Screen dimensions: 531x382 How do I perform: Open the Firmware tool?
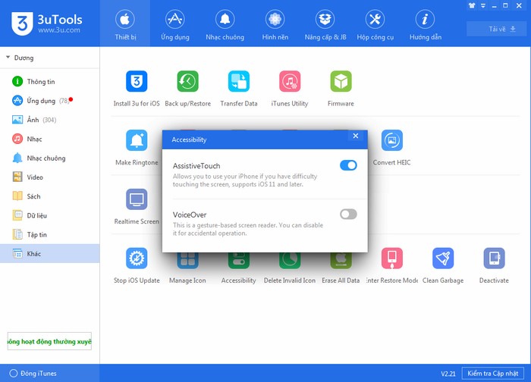341,82
